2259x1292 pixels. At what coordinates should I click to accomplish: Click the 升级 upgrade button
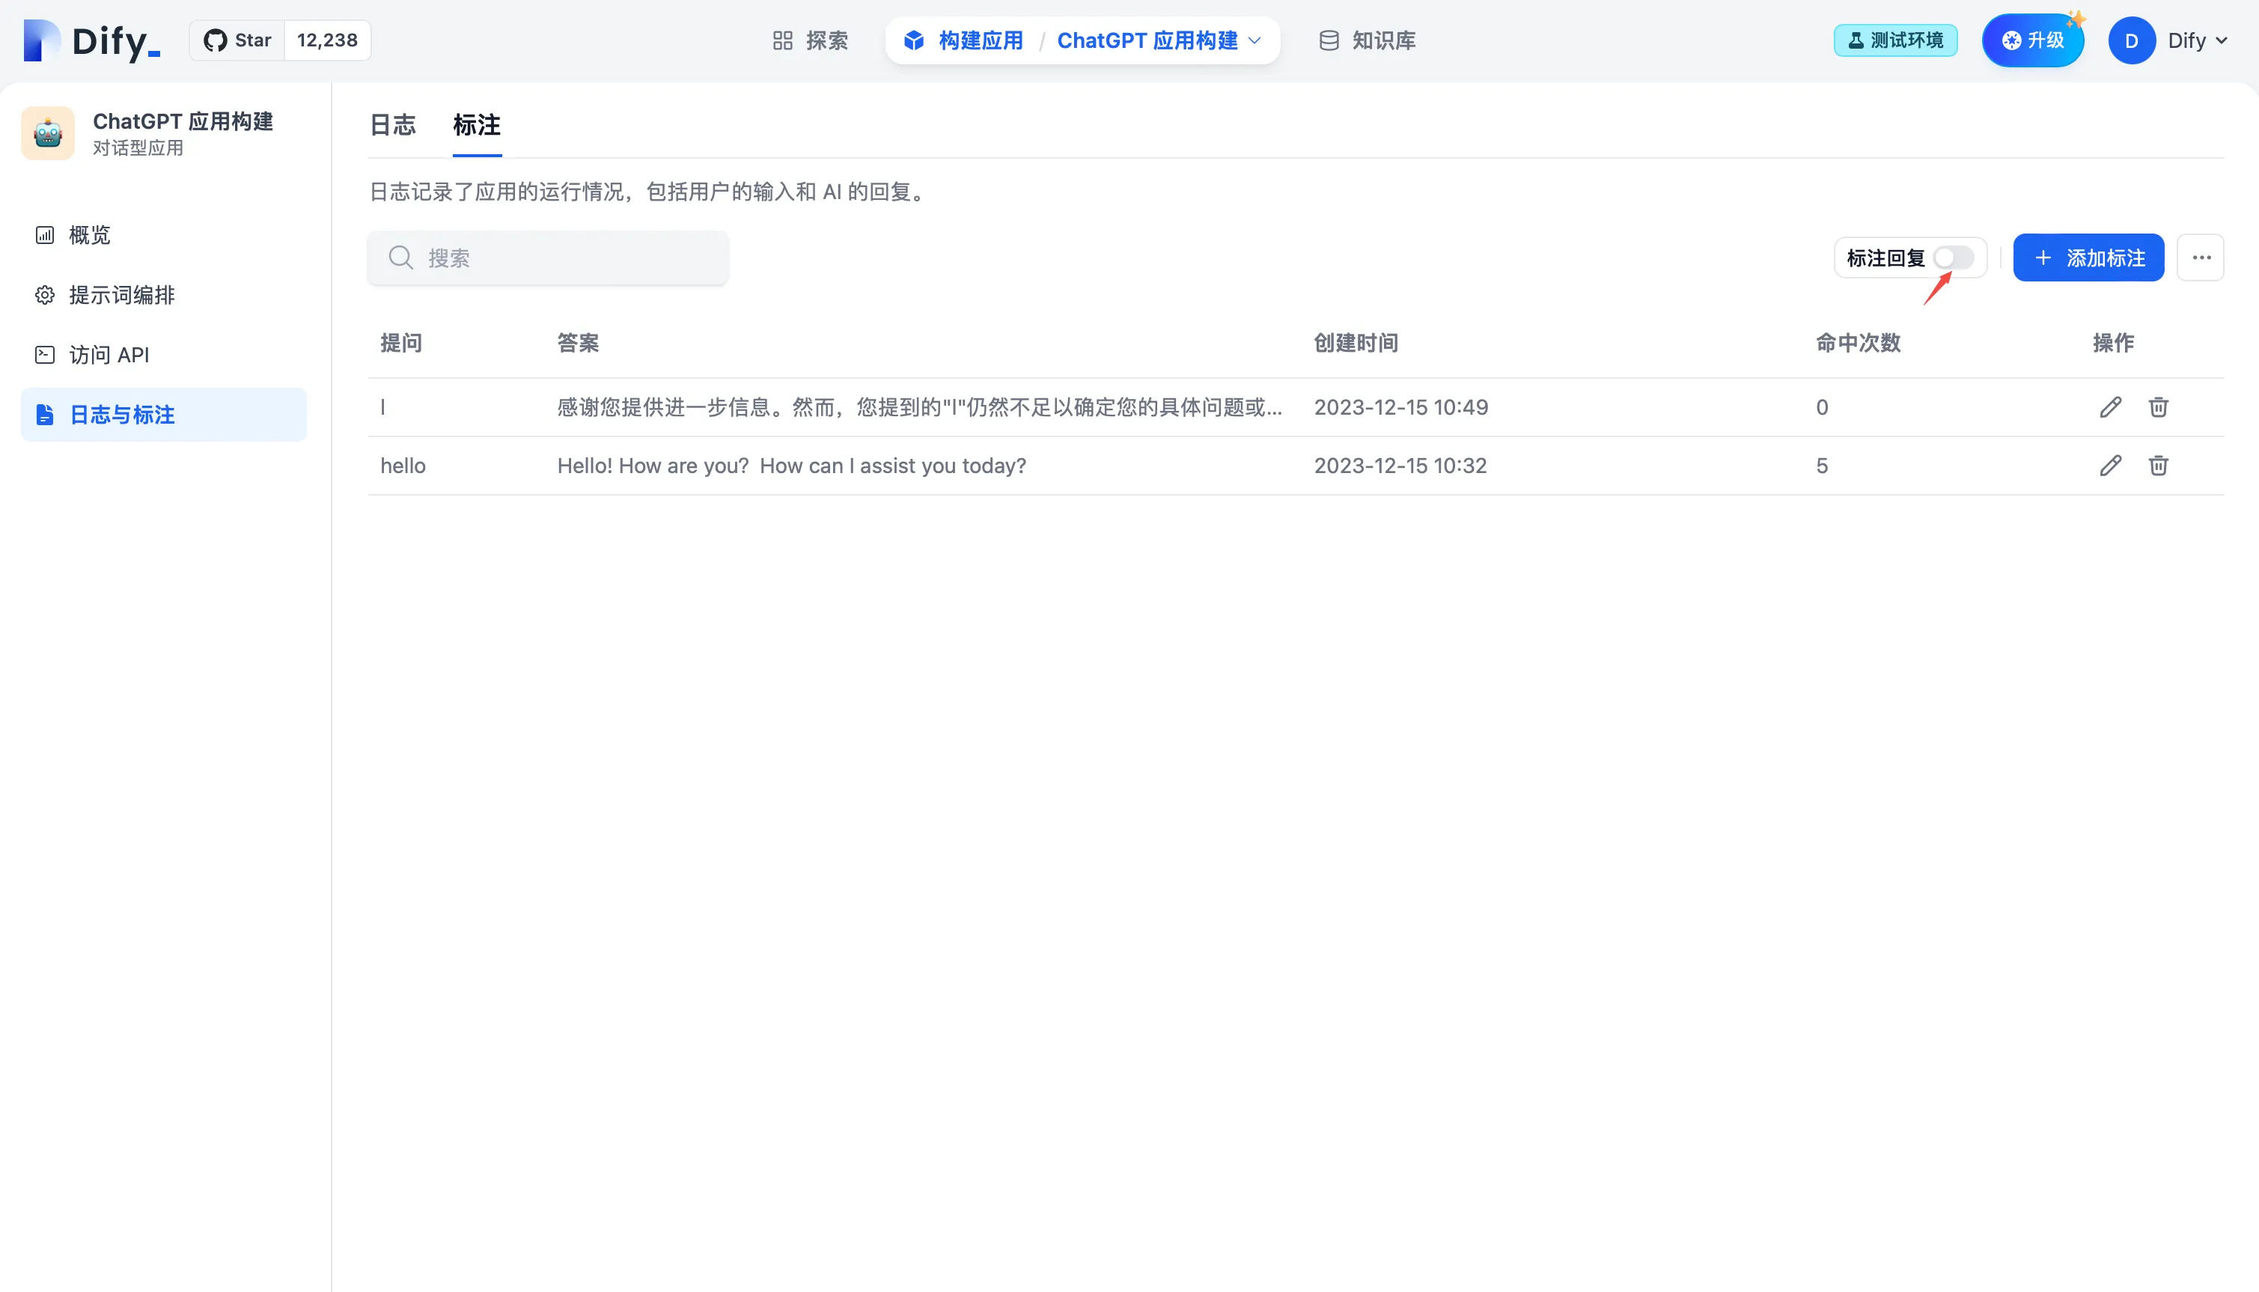[2032, 41]
